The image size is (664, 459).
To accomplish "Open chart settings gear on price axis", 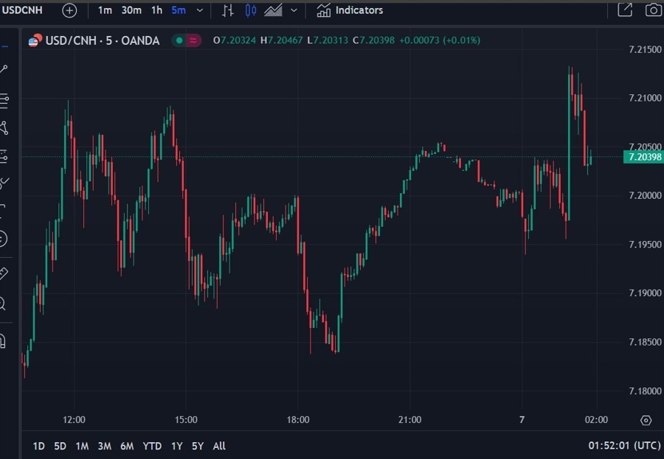I will pos(646,420).
